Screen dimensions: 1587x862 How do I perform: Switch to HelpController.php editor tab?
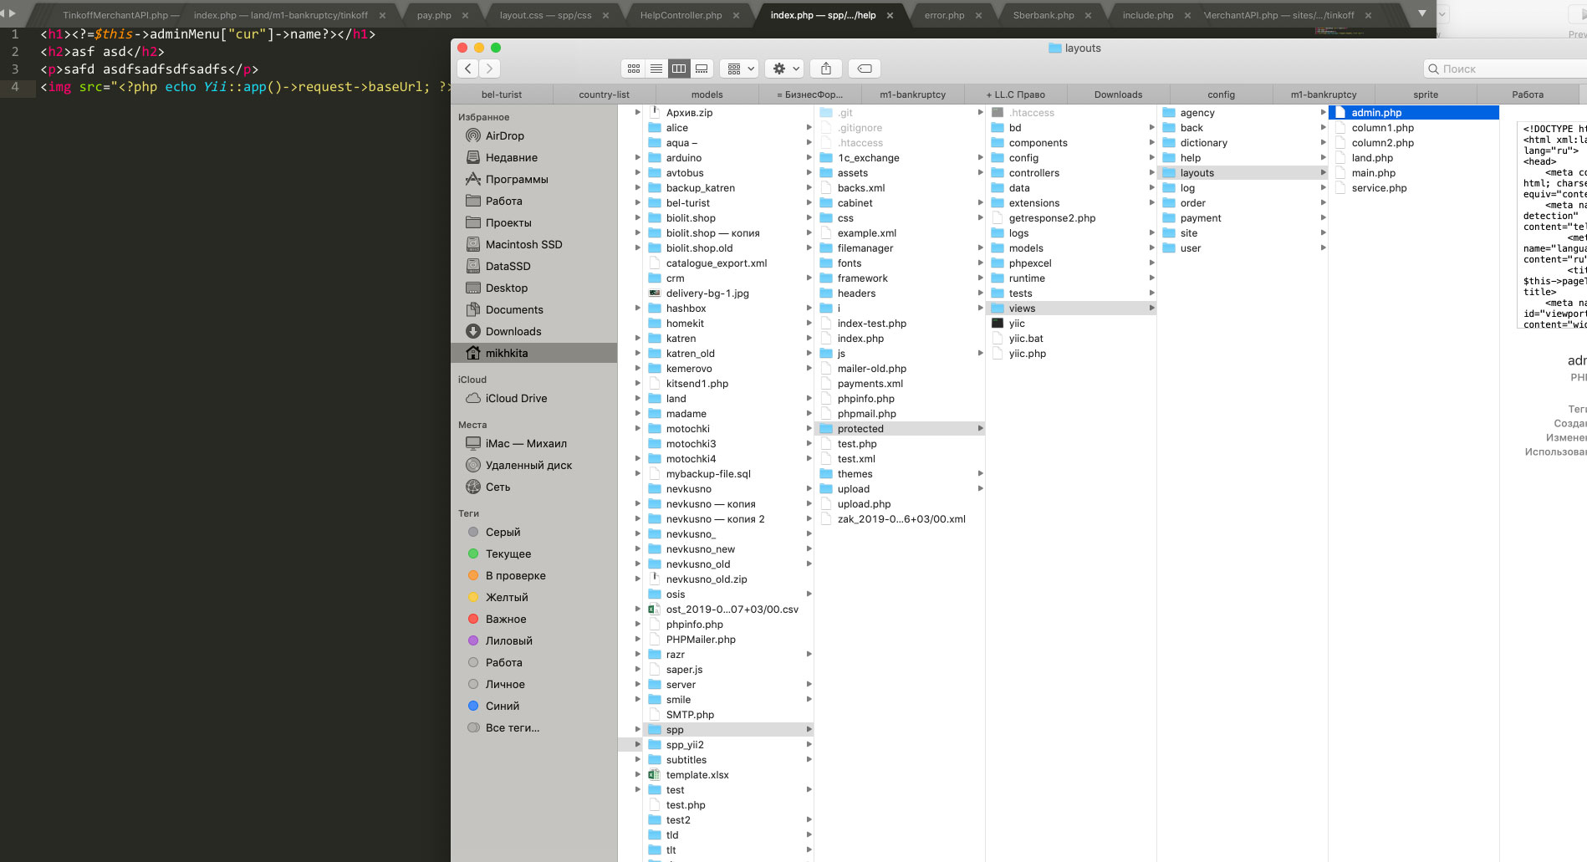[x=681, y=15]
